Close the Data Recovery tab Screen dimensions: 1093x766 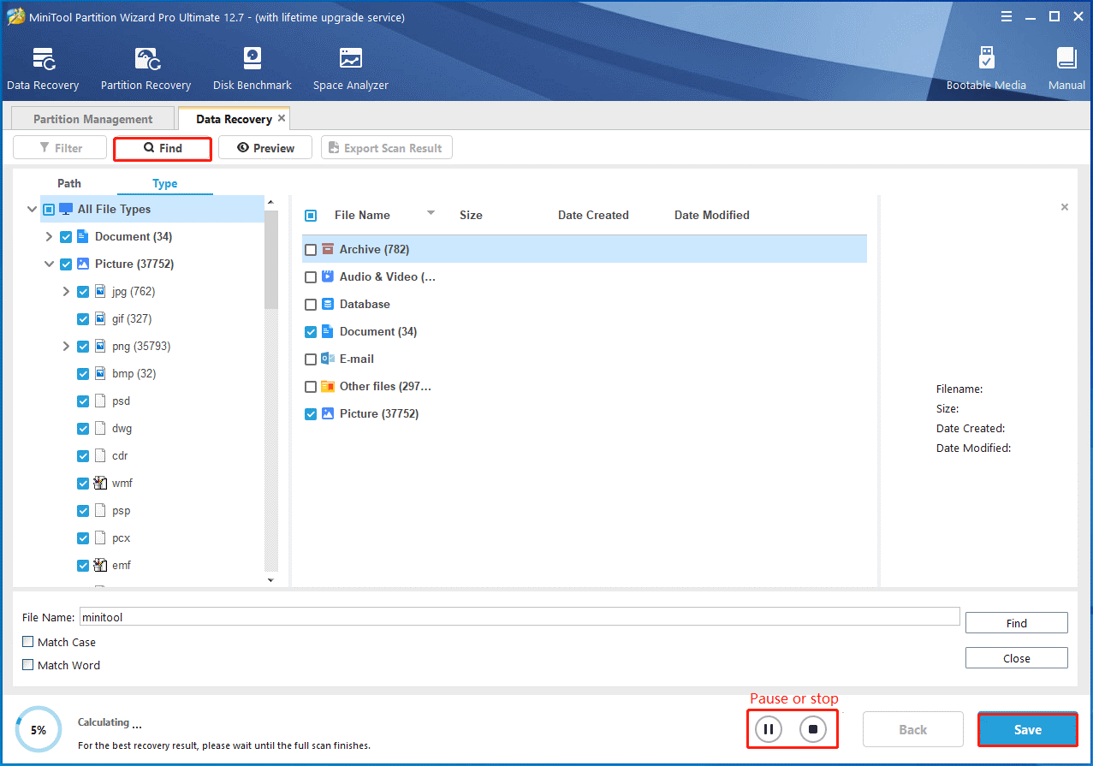(x=282, y=118)
